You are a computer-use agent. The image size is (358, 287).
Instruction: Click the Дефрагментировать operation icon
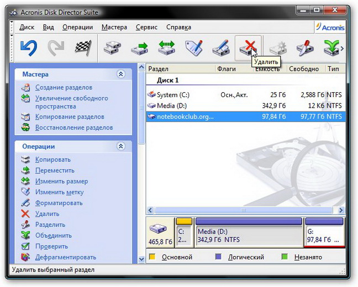(x=25, y=257)
